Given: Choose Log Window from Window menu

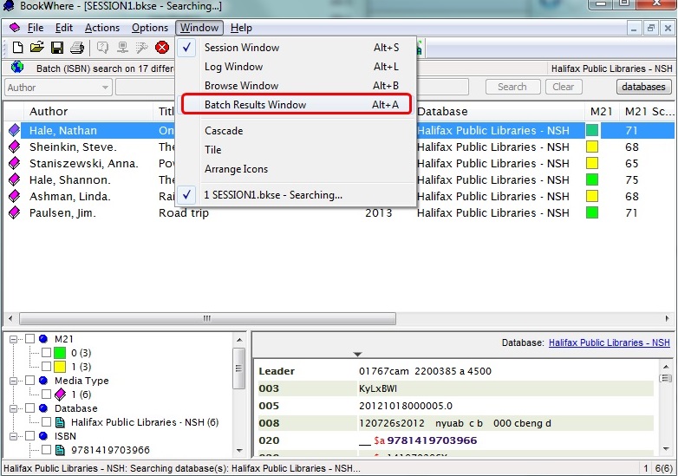Looking at the screenshot, I should [x=297, y=67].
